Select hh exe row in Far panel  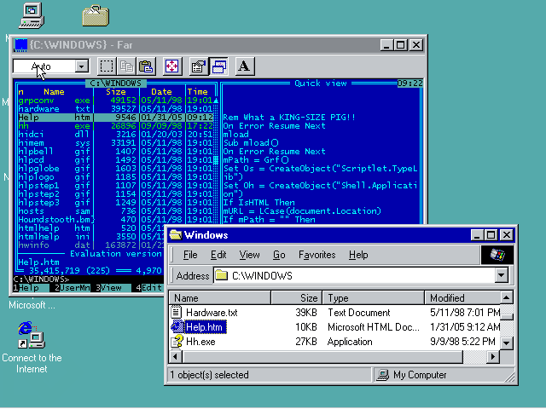116,126
